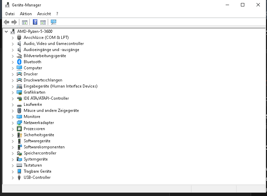Select the Laufwerke label
Image resolution: width=267 pixels, height=196 pixels.
click(x=33, y=104)
